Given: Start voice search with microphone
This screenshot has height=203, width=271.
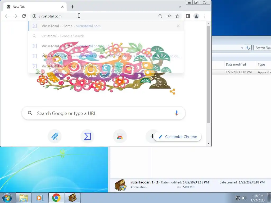Looking at the screenshot, I should point(177,113).
